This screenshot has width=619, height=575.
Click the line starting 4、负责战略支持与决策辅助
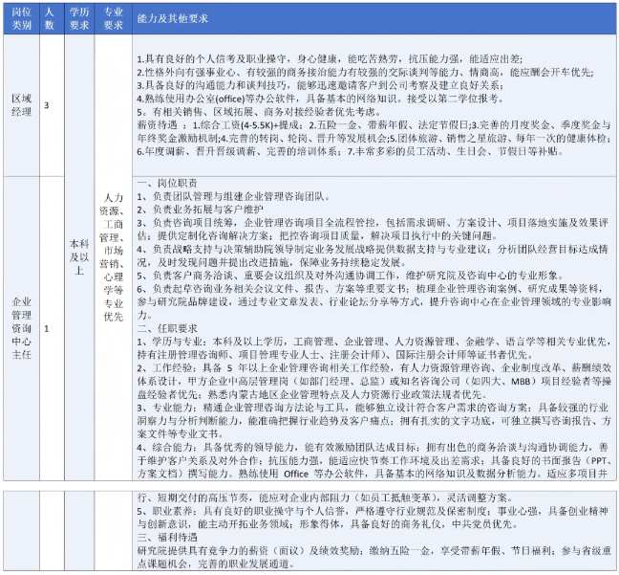pyautogui.click(x=374, y=249)
